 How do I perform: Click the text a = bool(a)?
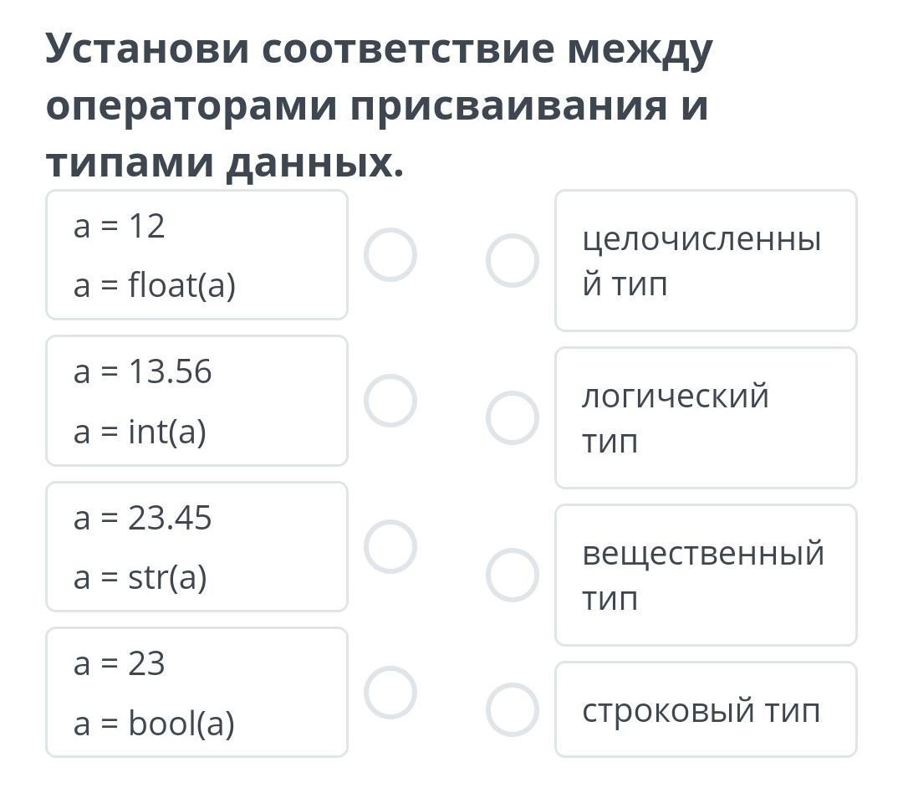click(x=154, y=724)
